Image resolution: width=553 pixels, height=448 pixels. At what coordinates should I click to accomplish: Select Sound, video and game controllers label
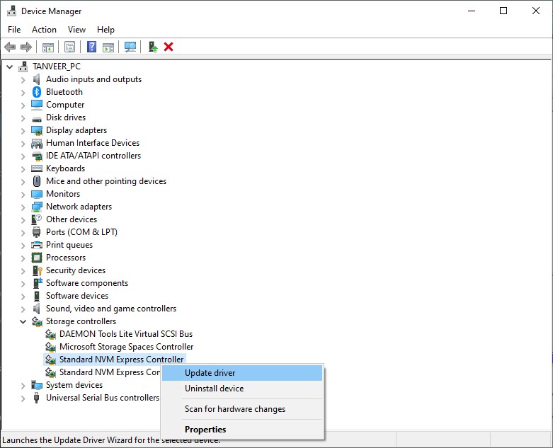(111, 309)
